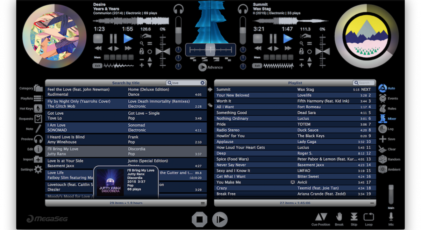The height and width of the screenshot is (230, 421).
Task: Open the Playlist search field options
Action: click(356, 83)
